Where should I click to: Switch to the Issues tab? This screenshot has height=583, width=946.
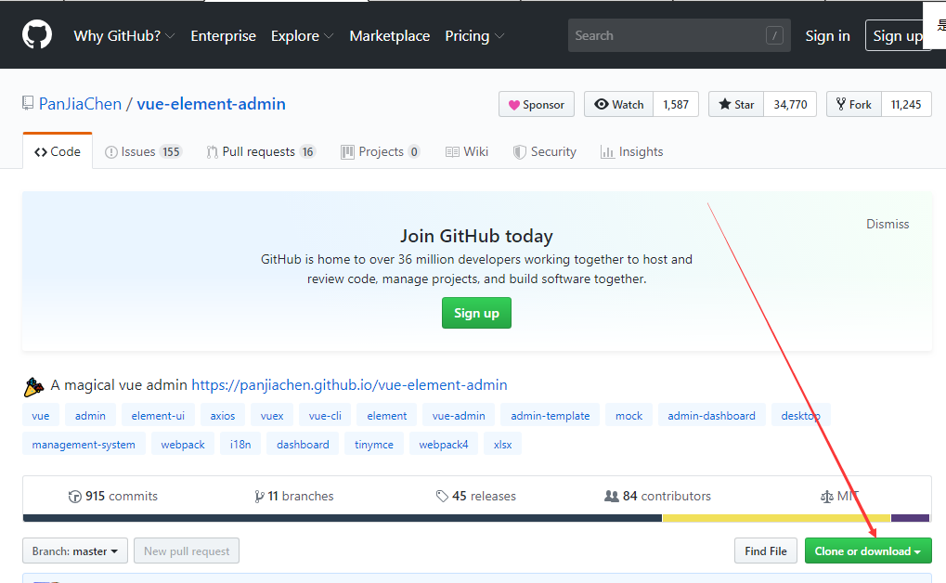143,151
